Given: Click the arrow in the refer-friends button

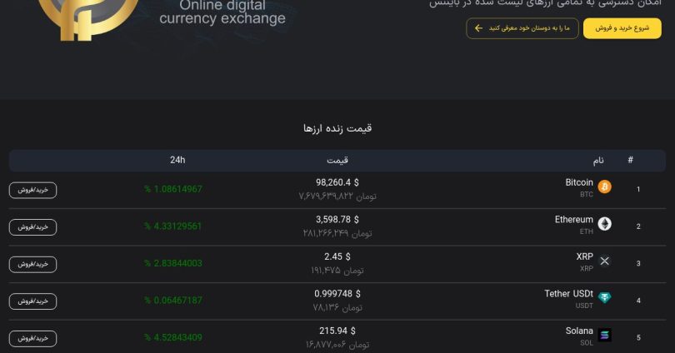Looking at the screenshot, I should tap(479, 28).
